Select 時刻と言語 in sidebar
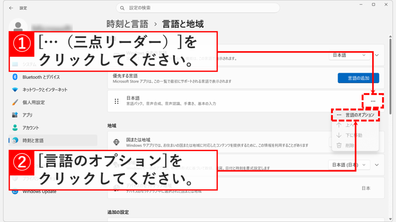The image size is (396, 222). pyautogui.click(x=53, y=140)
